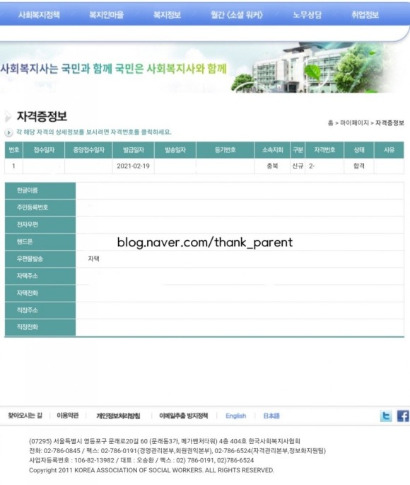The image size is (410, 485).
Task: Click the footer phone line 02-786-0845
Action: (x=177, y=451)
